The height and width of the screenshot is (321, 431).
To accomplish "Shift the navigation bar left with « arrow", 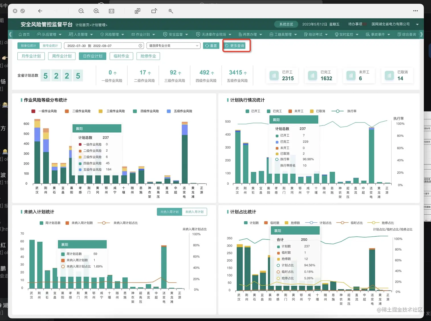I will coord(11,34).
